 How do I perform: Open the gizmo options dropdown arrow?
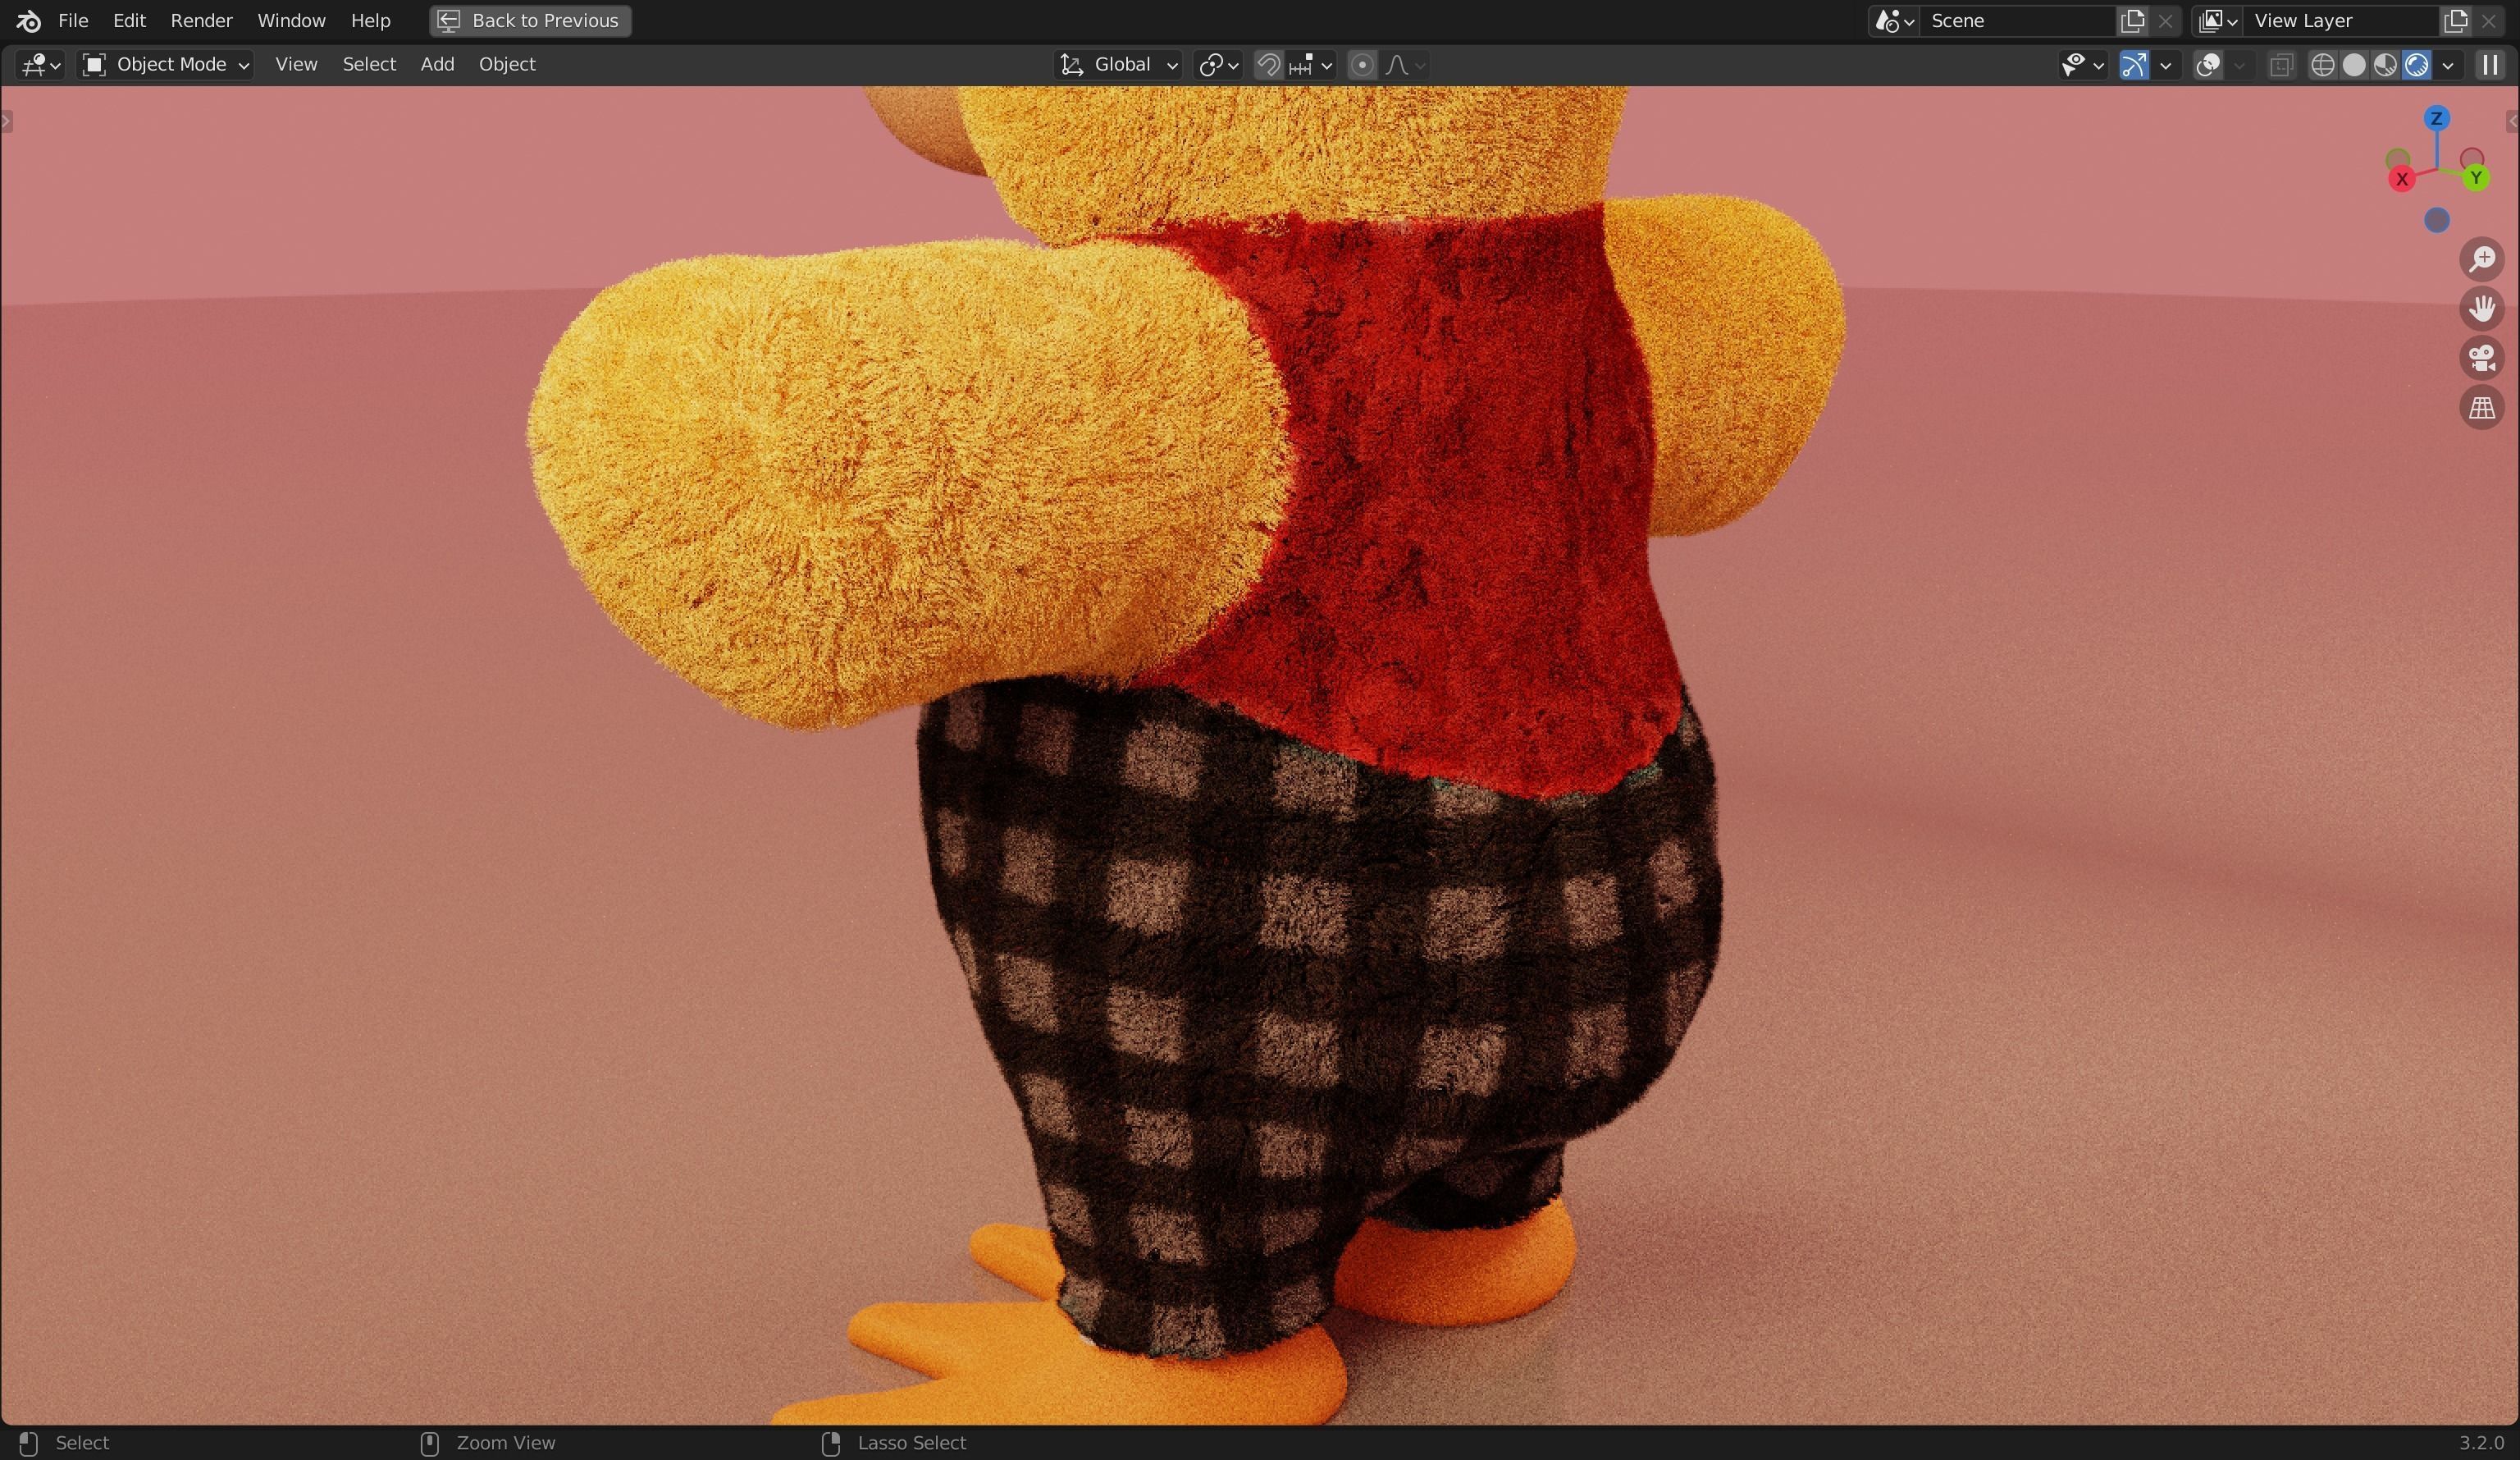pos(2166,65)
